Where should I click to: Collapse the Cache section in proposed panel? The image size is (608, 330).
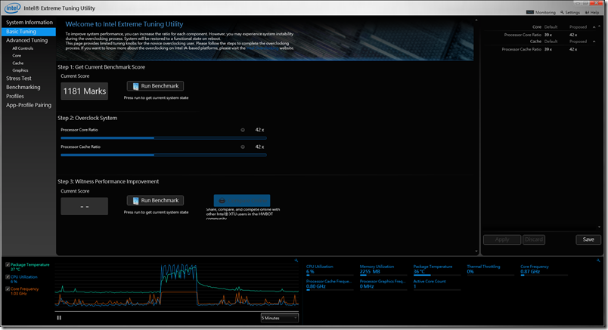click(594, 42)
